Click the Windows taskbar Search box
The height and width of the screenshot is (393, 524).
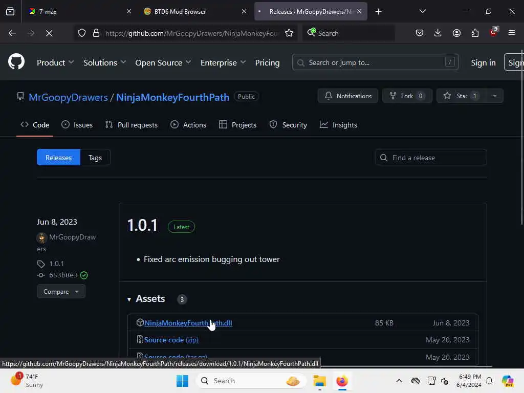[x=252, y=381]
